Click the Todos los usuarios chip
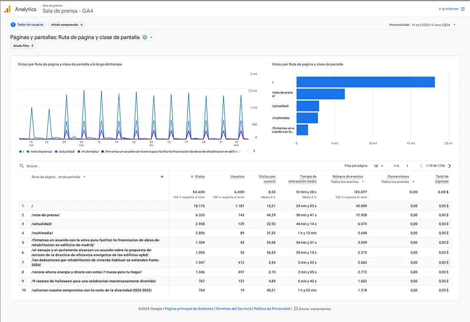The image size is (470, 322). click(28, 25)
